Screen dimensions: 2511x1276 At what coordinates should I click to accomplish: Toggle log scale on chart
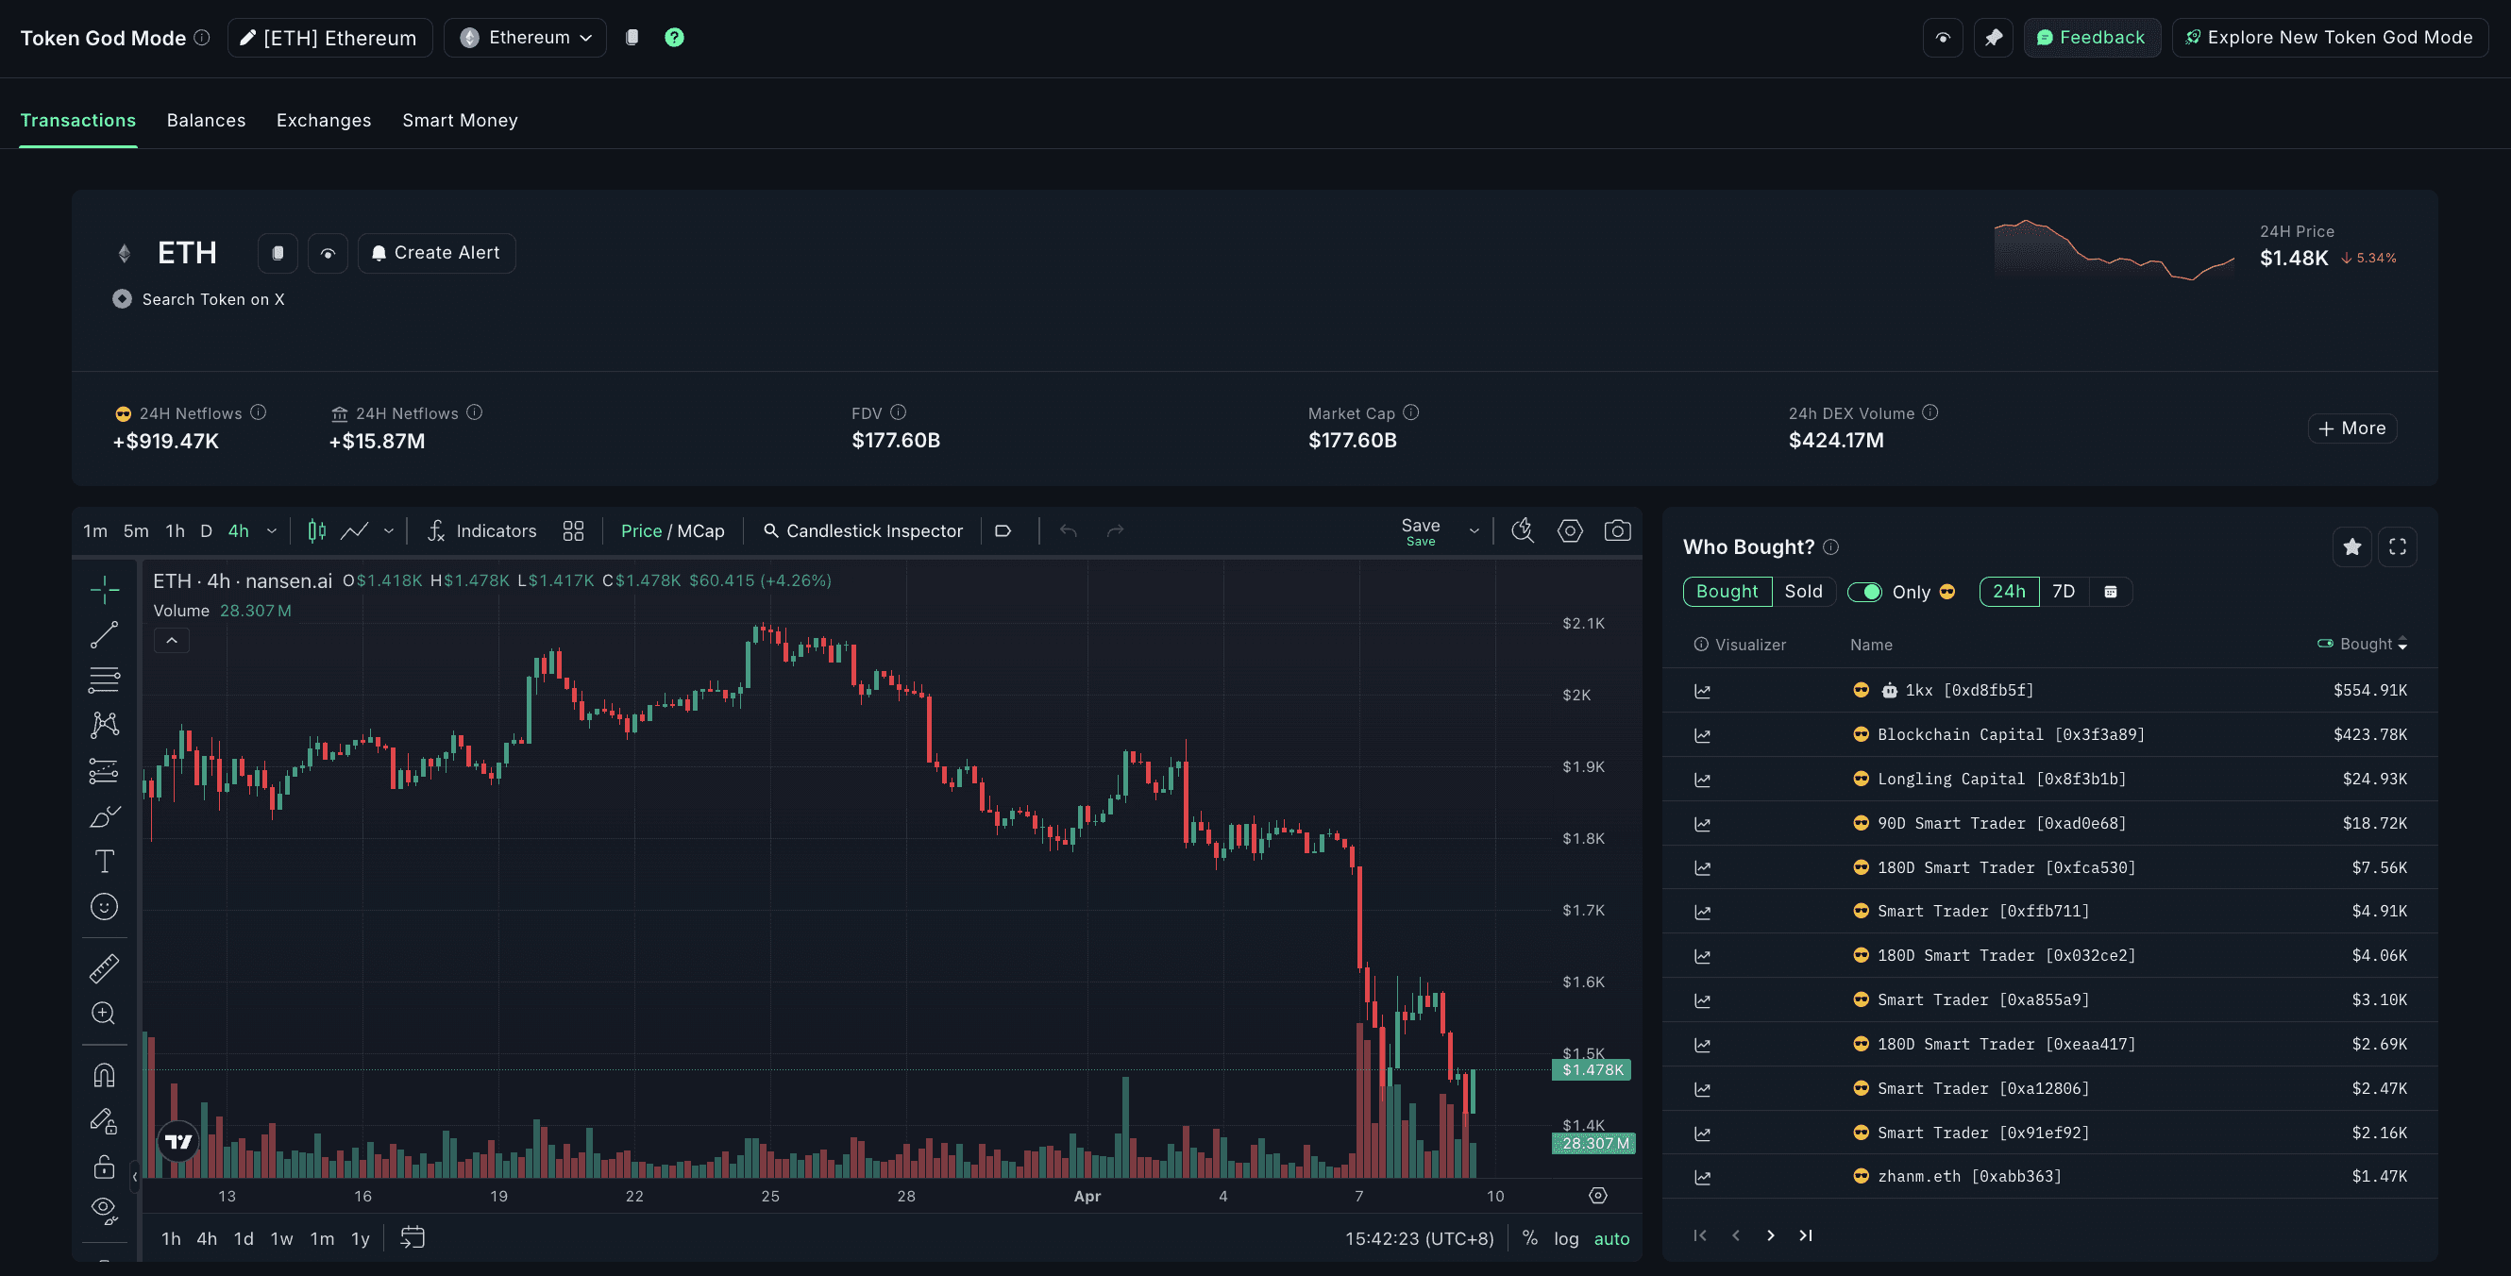pyautogui.click(x=1565, y=1238)
